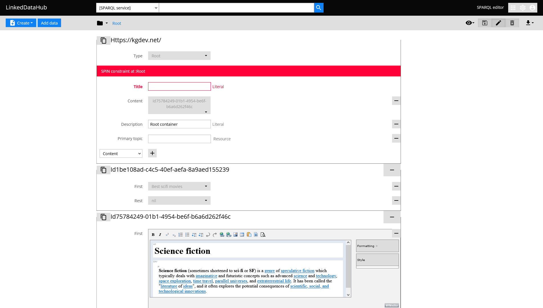Activate the edit (pencil) mode button

click(x=498, y=23)
